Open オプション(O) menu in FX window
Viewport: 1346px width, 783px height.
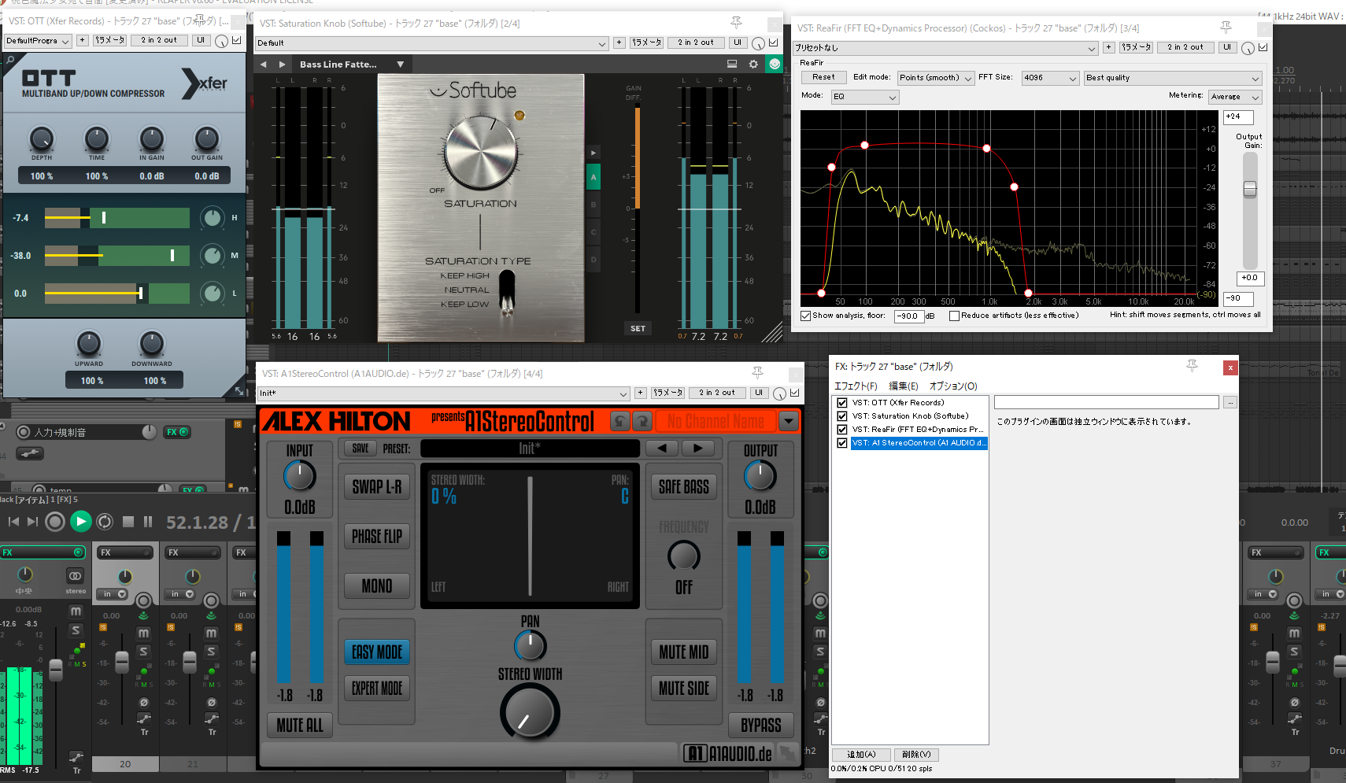pos(953,386)
